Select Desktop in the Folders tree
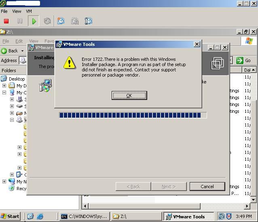The image size is (258, 222). (17, 79)
